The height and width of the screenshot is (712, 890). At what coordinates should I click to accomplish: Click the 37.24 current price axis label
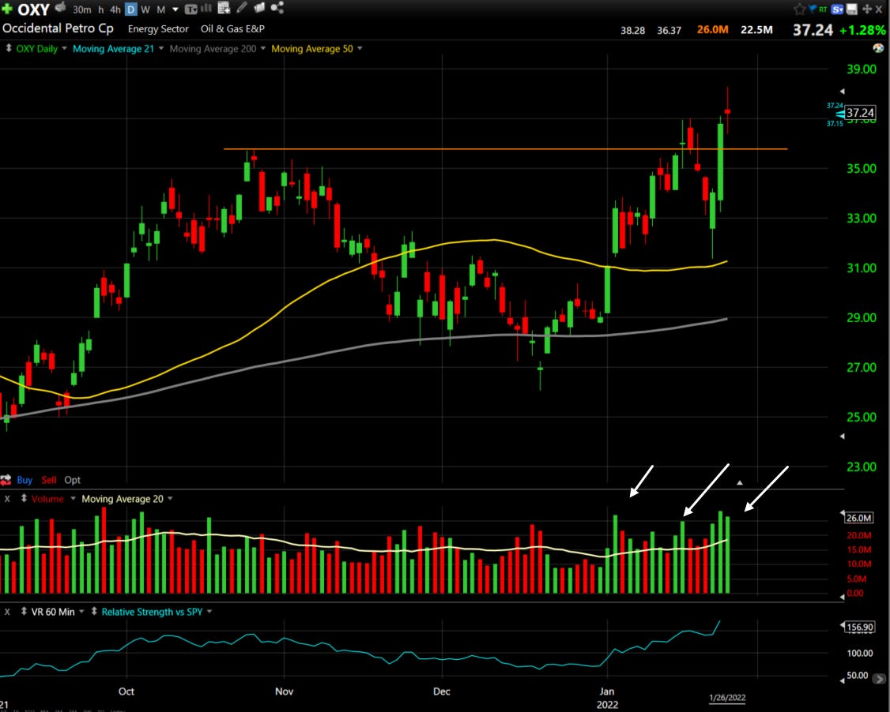[860, 113]
